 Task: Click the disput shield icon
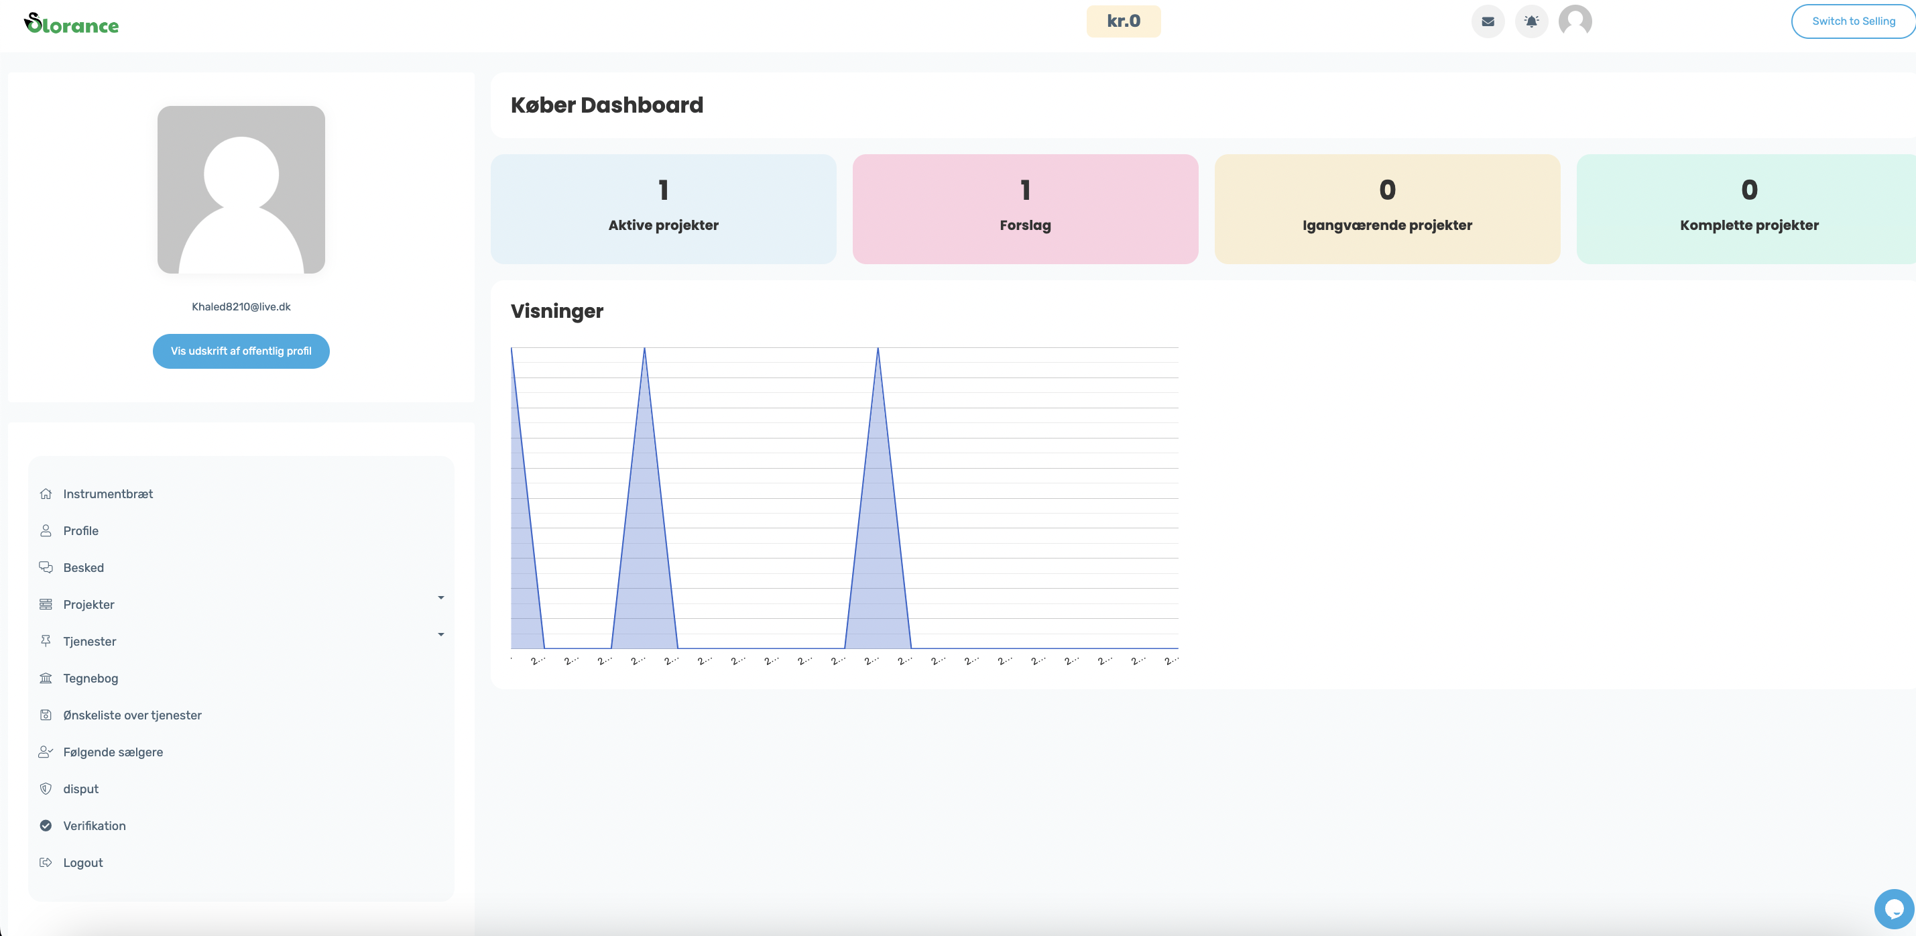point(46,788)
